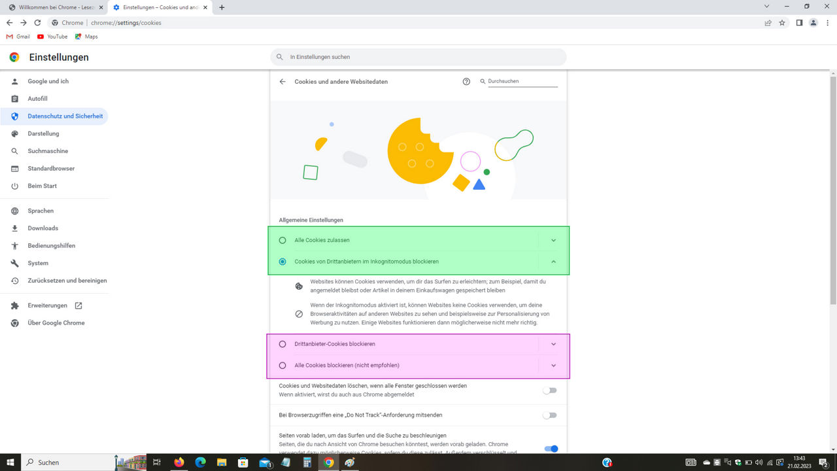Viewport: 837px width, 471px height.
Task: Open the Chrome profile avatar
Action: pos(813,22)
